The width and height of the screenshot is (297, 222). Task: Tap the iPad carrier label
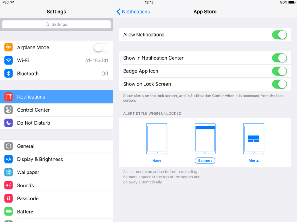[x=5, y=2]
